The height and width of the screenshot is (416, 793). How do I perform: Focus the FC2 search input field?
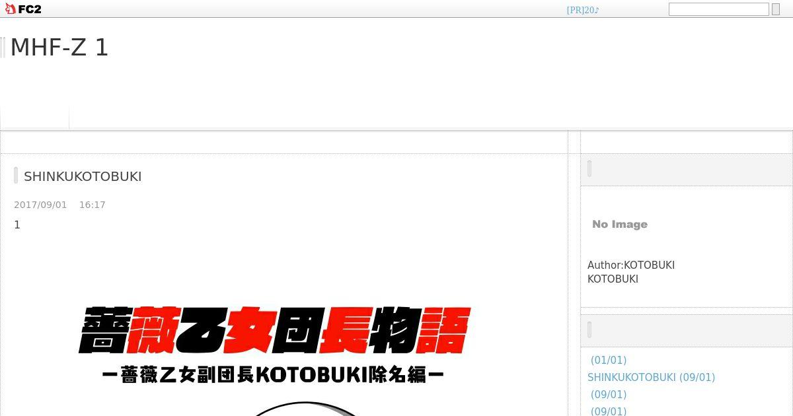[718, 9]
